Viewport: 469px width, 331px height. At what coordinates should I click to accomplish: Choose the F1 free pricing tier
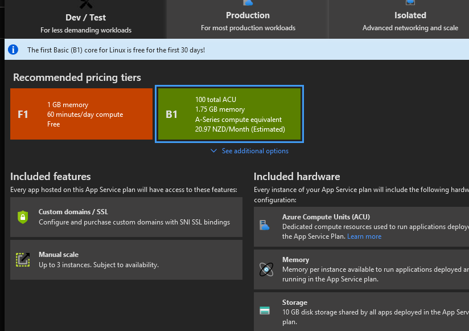pos(81,114)
